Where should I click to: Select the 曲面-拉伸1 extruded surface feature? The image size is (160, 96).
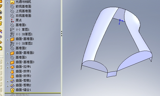pyautogui.click(x=23, y=67)
